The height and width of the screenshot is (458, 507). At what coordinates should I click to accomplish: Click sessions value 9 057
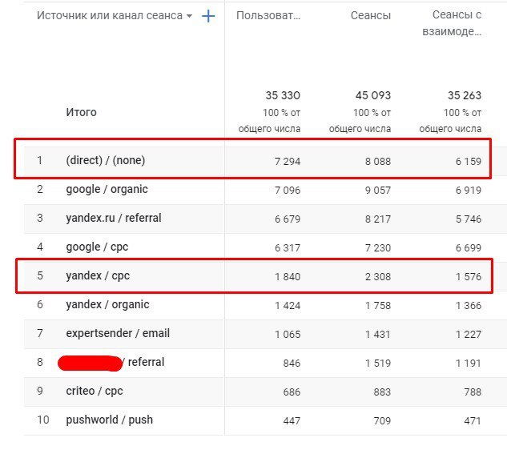(x=378, y=190)
